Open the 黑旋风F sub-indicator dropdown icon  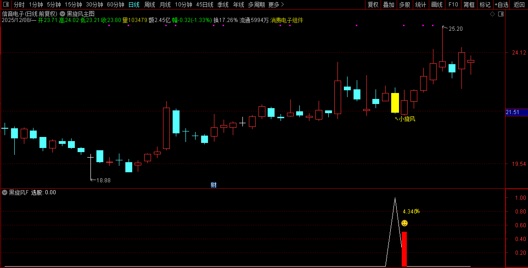[5, 192]
